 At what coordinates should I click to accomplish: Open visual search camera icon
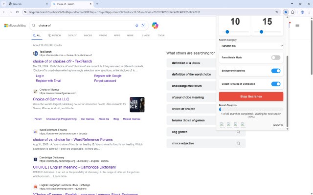[x=143, y=25]
